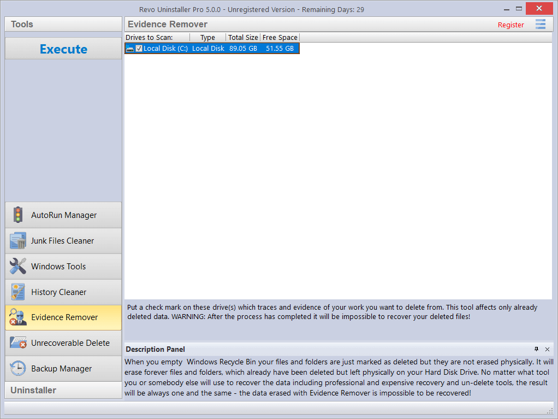Open the Windows Tools section
Screen dimensions: 558x419
click(x=63, y=266)
